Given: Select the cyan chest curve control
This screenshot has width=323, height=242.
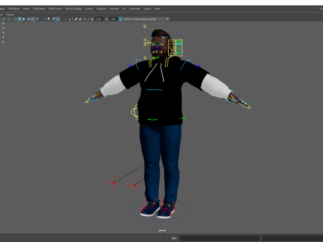Looking at the screenshot, I should (x=155, y=90).
